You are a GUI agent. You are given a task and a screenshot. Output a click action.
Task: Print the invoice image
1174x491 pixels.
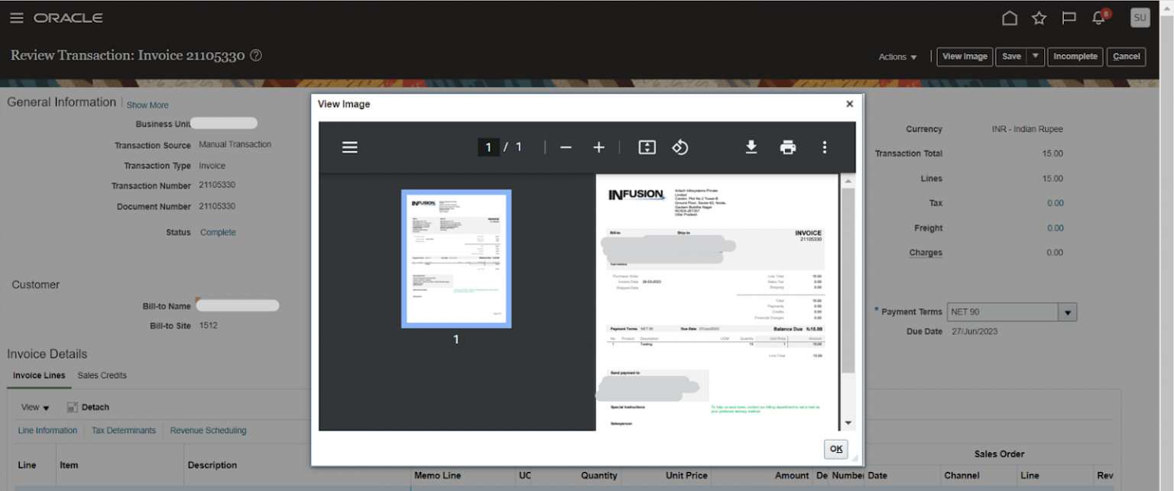tap(786, 147)
